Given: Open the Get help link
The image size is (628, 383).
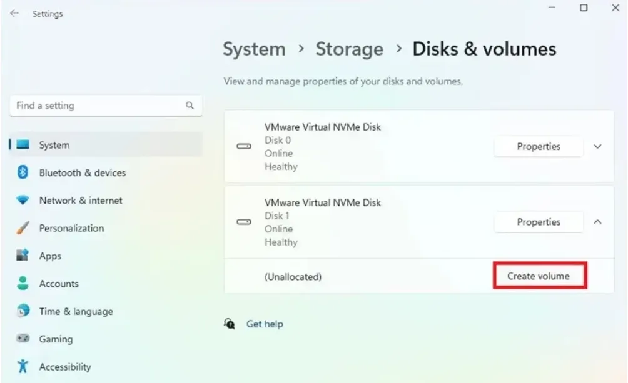Looking at the screenshot, I should 265,324.
